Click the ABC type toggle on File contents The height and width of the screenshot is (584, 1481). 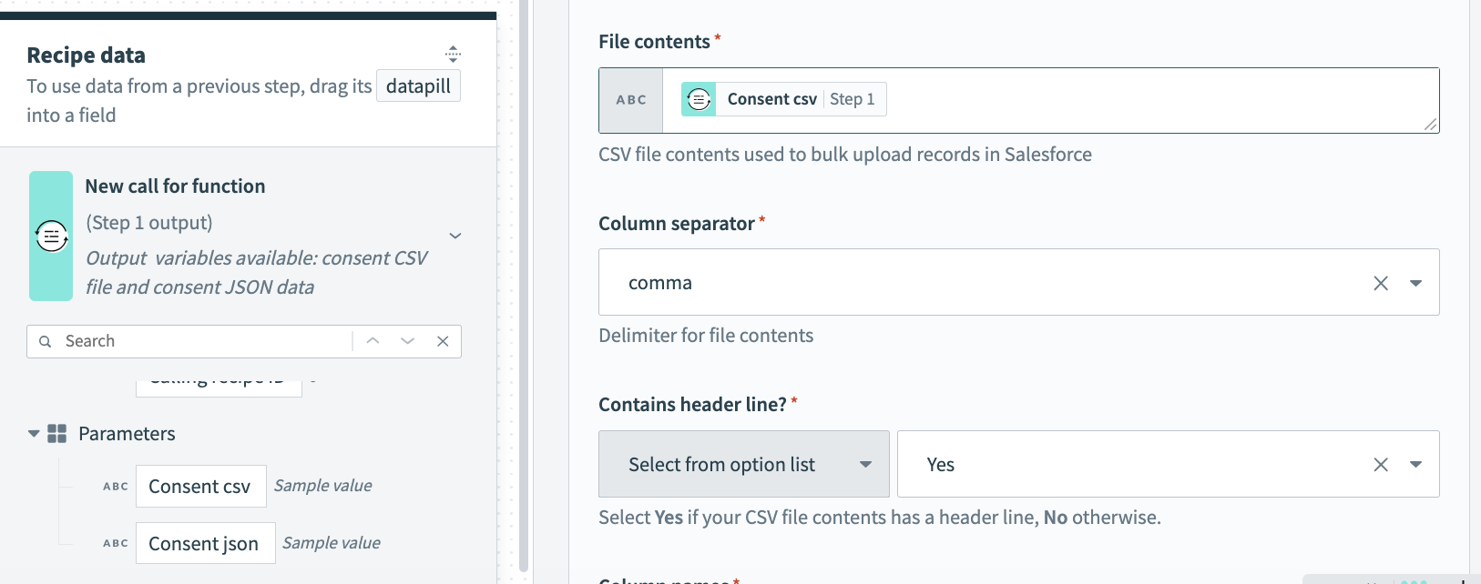630,100
